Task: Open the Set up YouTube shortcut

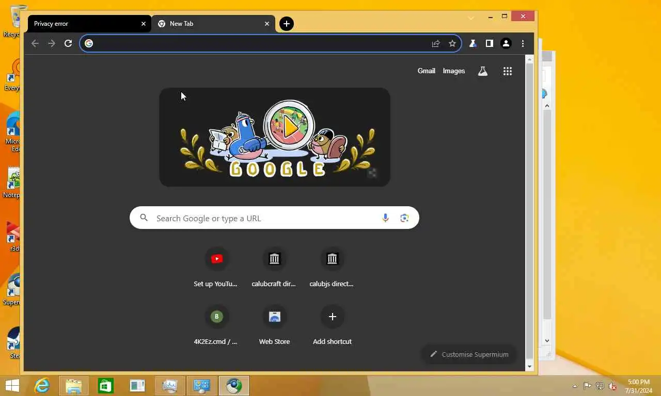Action: (x=216, y=267)
